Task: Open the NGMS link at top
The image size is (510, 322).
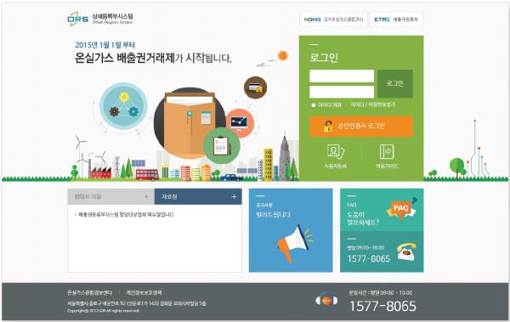Action: 333,20
